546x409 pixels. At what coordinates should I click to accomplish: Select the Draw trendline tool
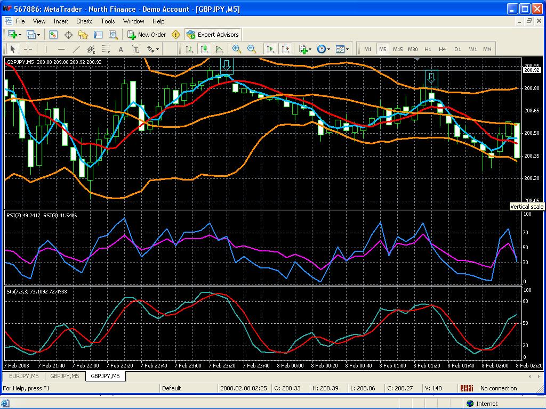click(x=76, y=50)
